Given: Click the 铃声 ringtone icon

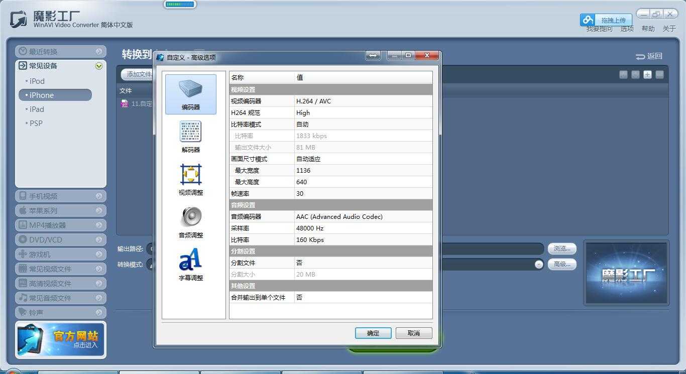Looking at the screenshot, I should 23,312.
